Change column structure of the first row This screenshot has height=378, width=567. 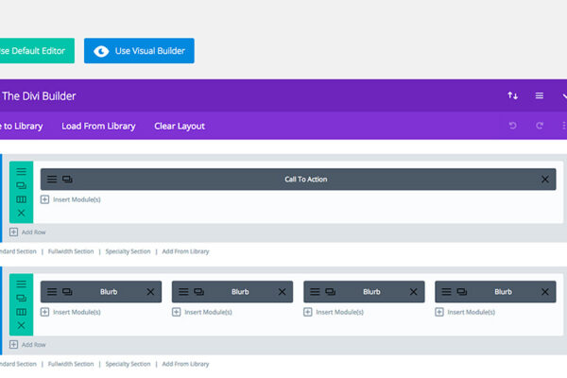(22, 199)
